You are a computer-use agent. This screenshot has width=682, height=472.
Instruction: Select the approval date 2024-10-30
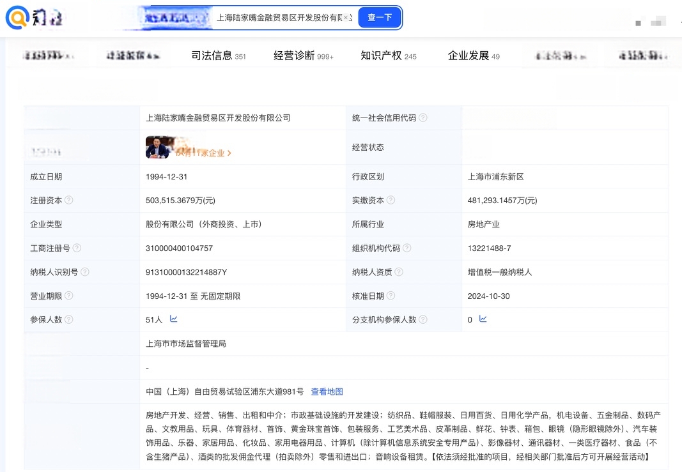(488, 296)
